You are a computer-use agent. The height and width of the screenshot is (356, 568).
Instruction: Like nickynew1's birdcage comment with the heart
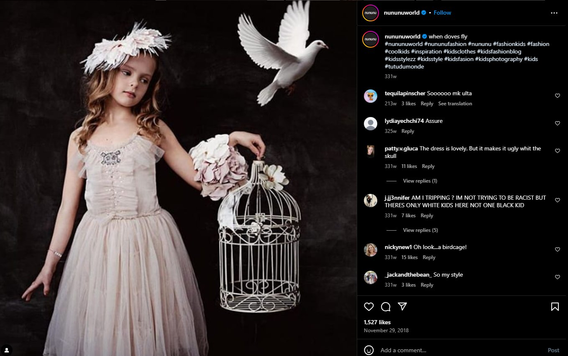click(557, 249)
